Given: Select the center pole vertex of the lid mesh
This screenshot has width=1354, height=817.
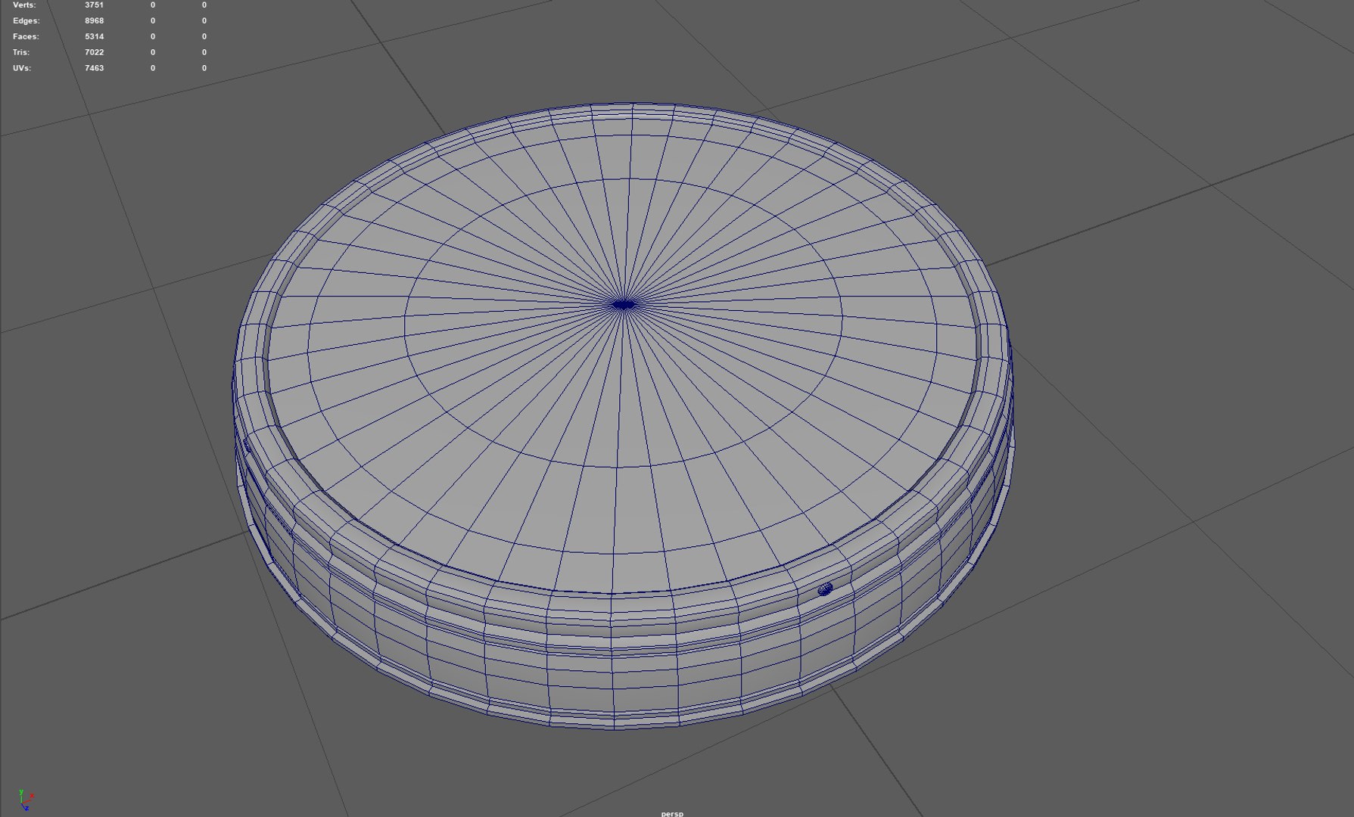Looking at the screenshot, I should click(624, 305).
